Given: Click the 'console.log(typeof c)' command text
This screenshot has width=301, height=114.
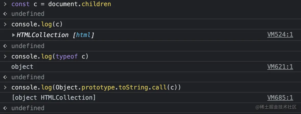Looking at the screenshot, I should point(50,56).
